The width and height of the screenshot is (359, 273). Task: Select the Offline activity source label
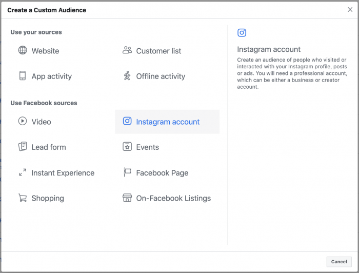[161, 76]
